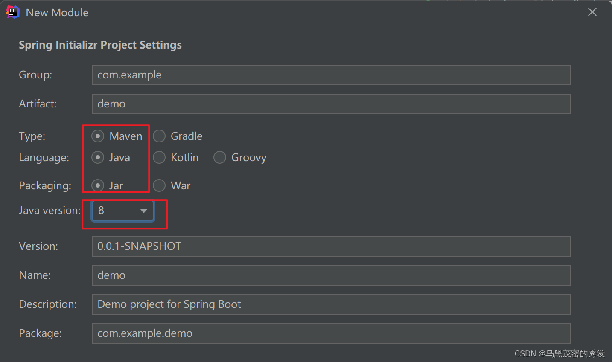Click the Language label
The height and width of the screenshot is (362, 612).
pyautogui.click(x=44, y=158)
